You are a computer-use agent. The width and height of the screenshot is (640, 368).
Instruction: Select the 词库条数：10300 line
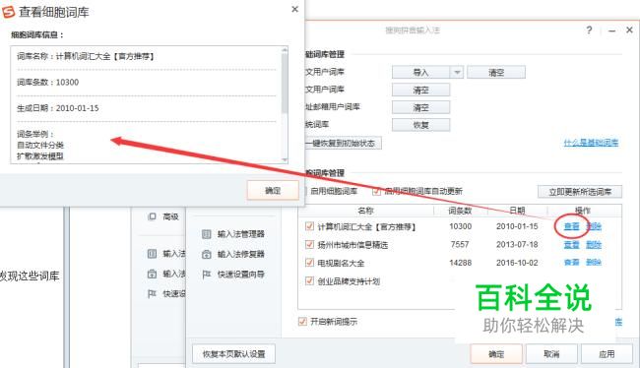[x=47, y=82]
